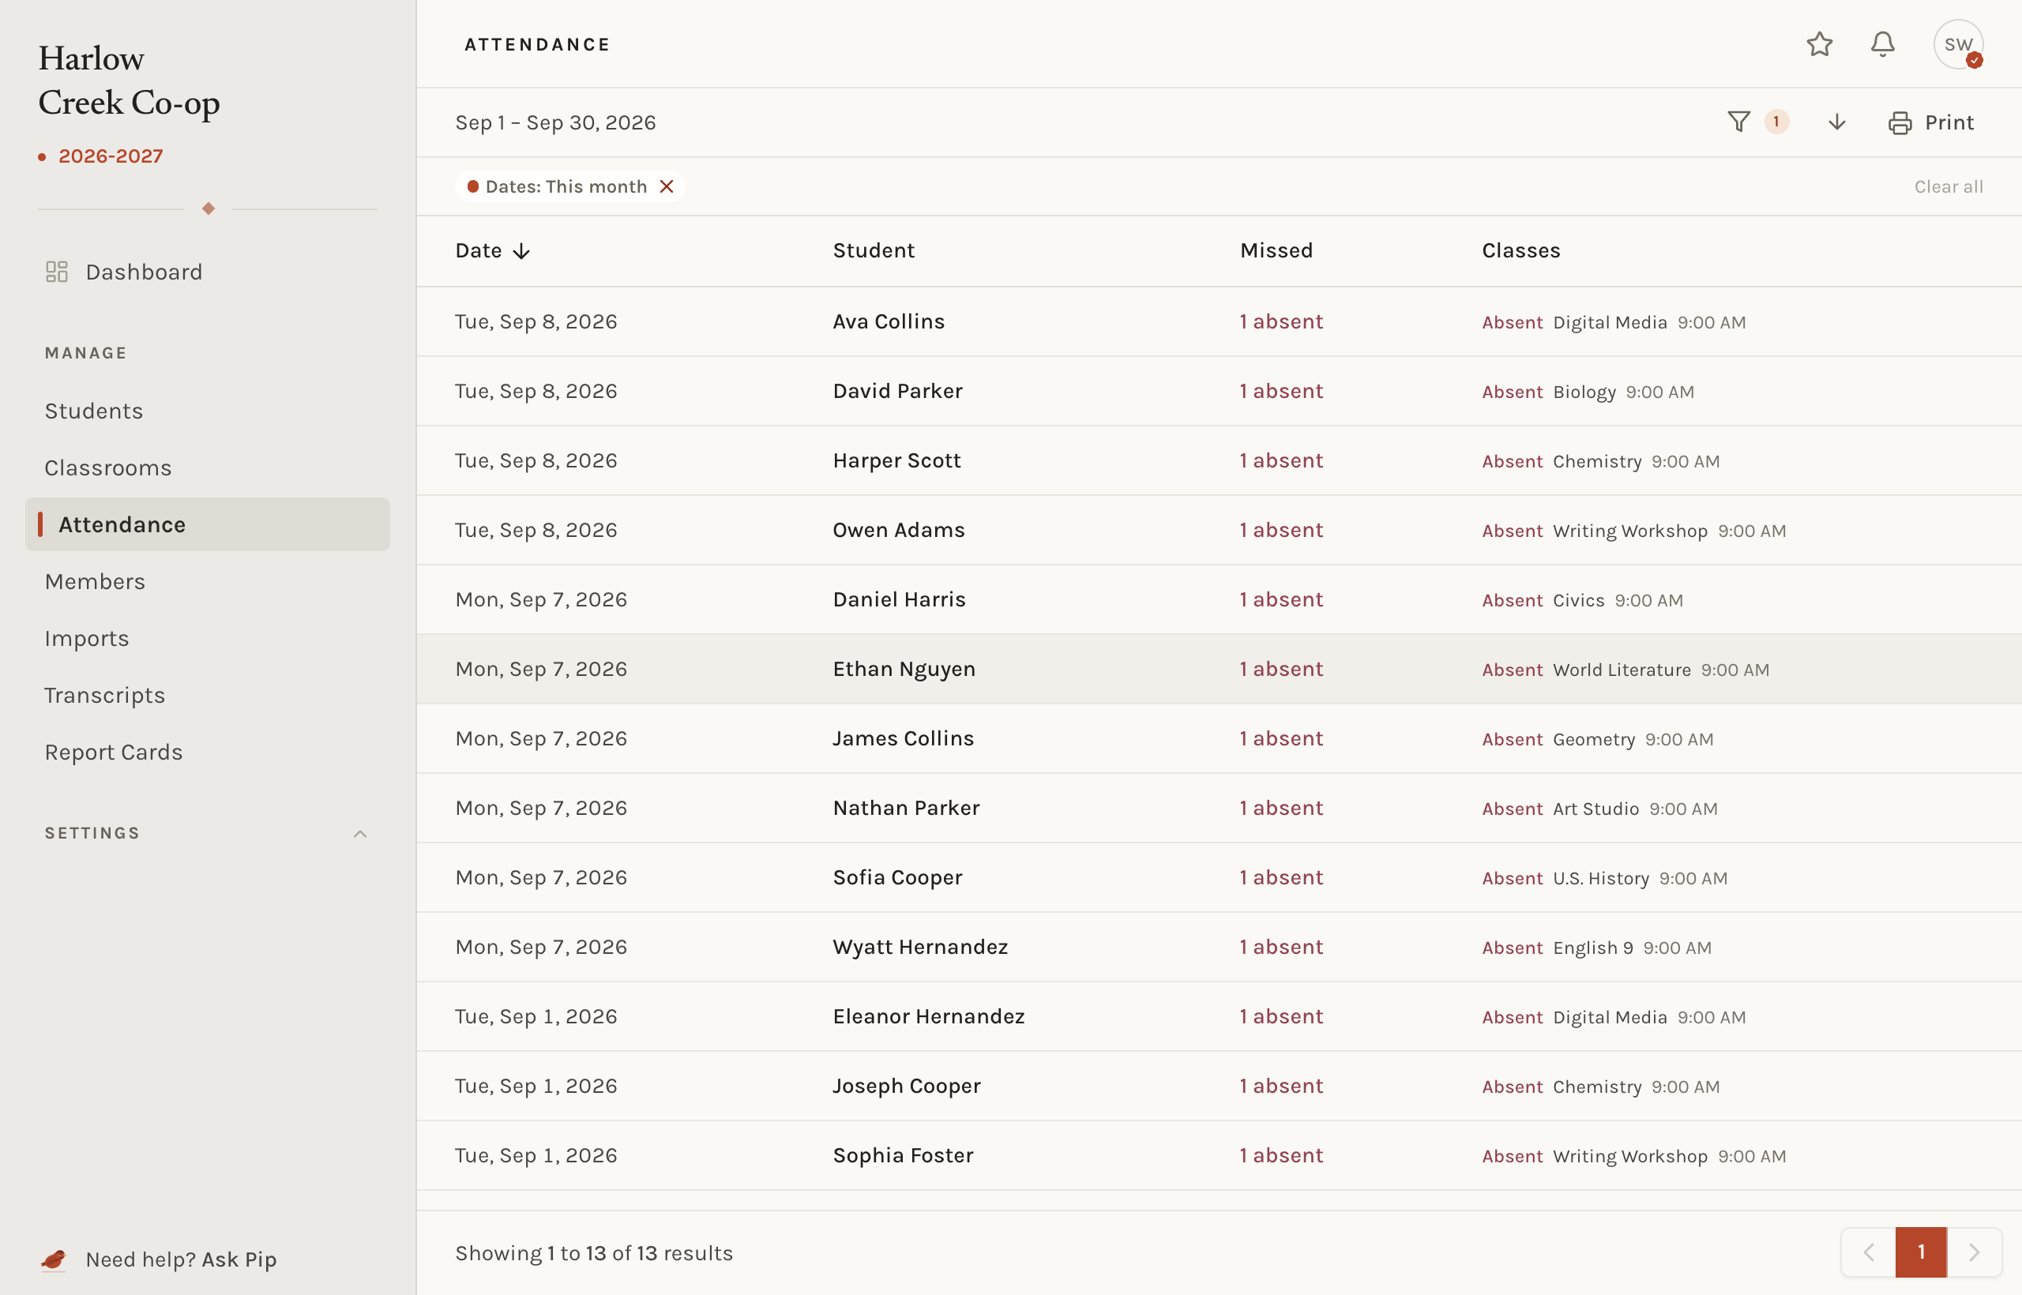This screenshot has height=1295, width=2022.
Task: Open the filter funnel icon
Action: pos(1738,122)
